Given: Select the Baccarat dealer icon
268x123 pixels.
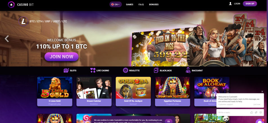Looking at the screenshot, I should tap(188, 70).
